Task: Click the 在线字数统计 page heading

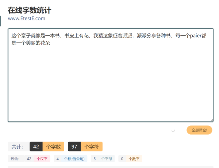Action: [30, 10]
